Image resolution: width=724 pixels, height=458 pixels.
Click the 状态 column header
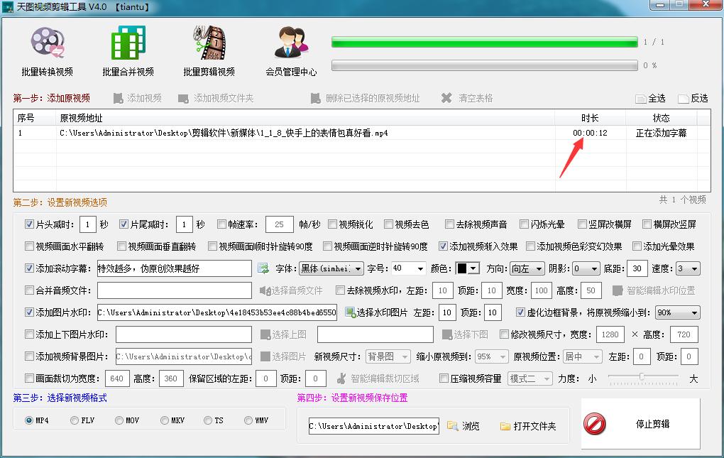tap(662, 118)
